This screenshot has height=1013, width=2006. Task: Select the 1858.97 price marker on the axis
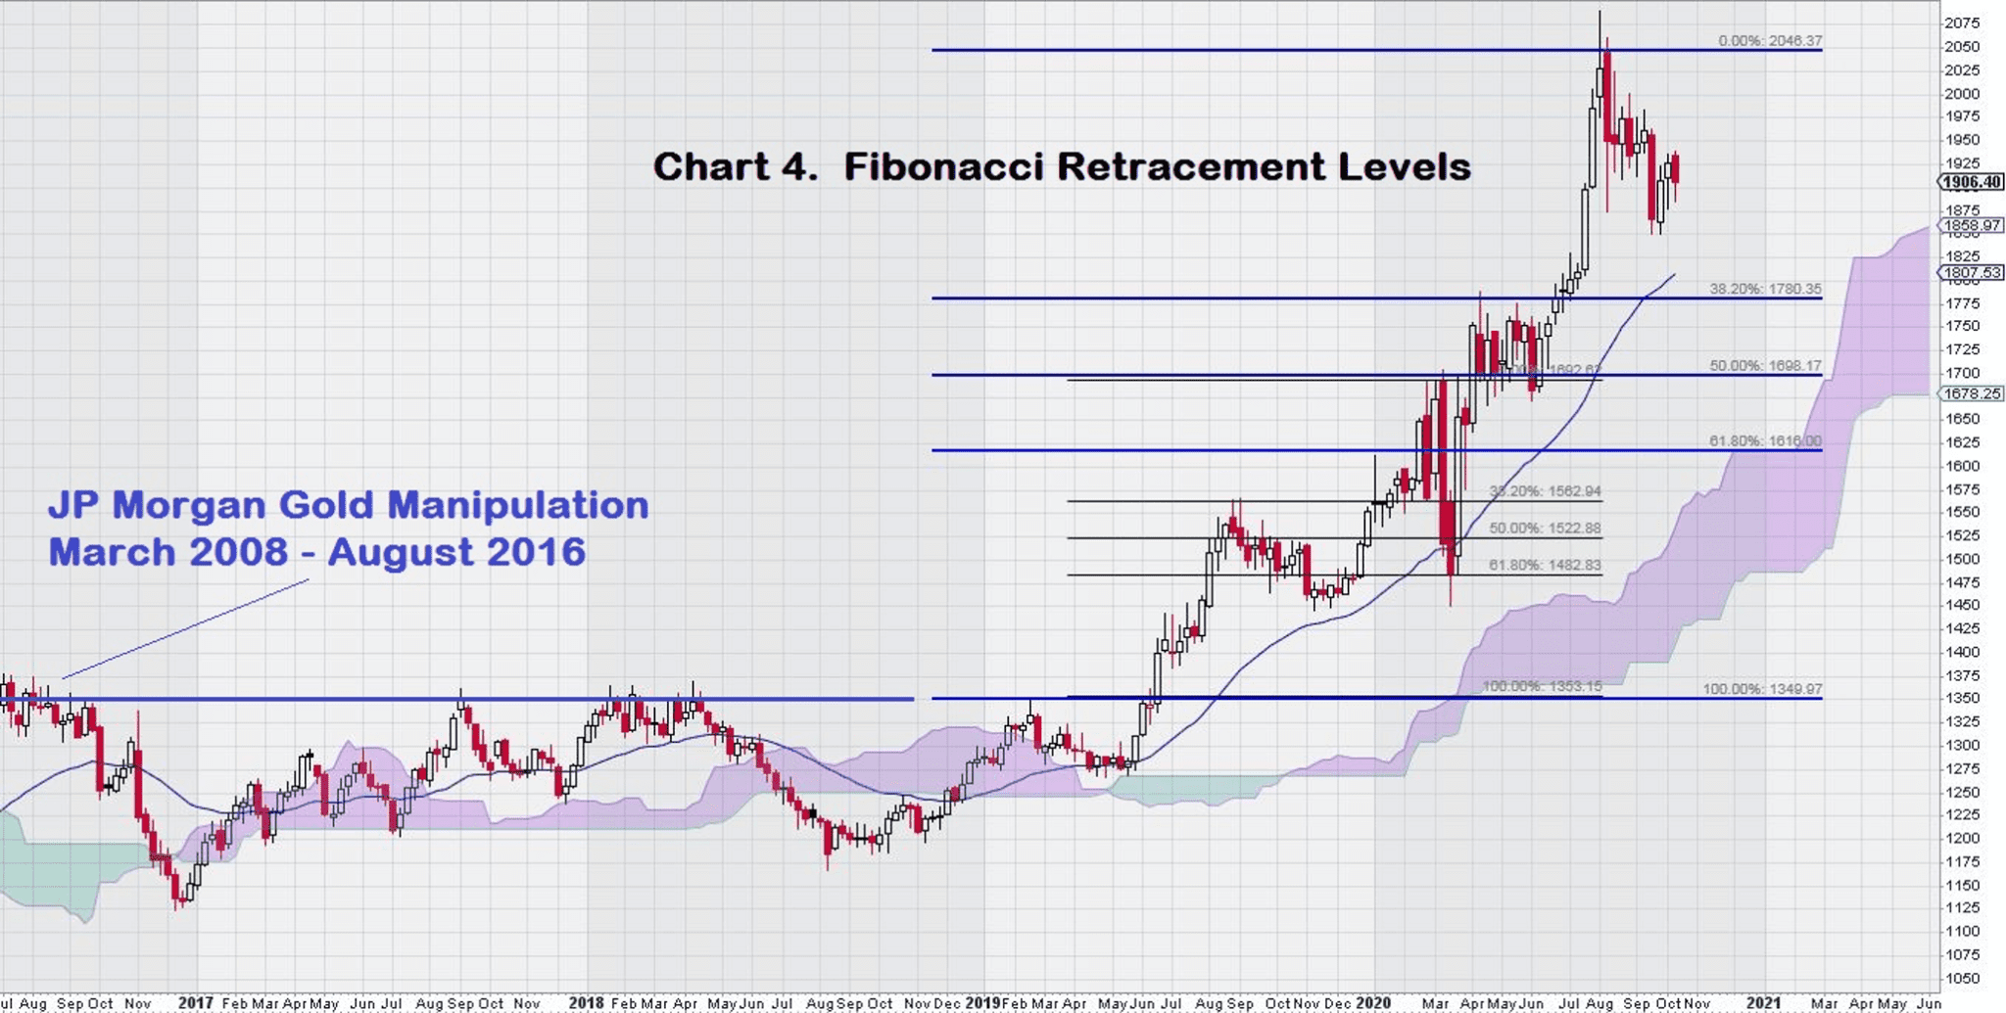tap(1972, 225)
